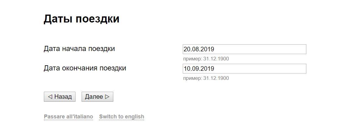The width and height of the screenshot is (356, 133).
Task: Focus the trip end date input field
Action: [244, 69]
